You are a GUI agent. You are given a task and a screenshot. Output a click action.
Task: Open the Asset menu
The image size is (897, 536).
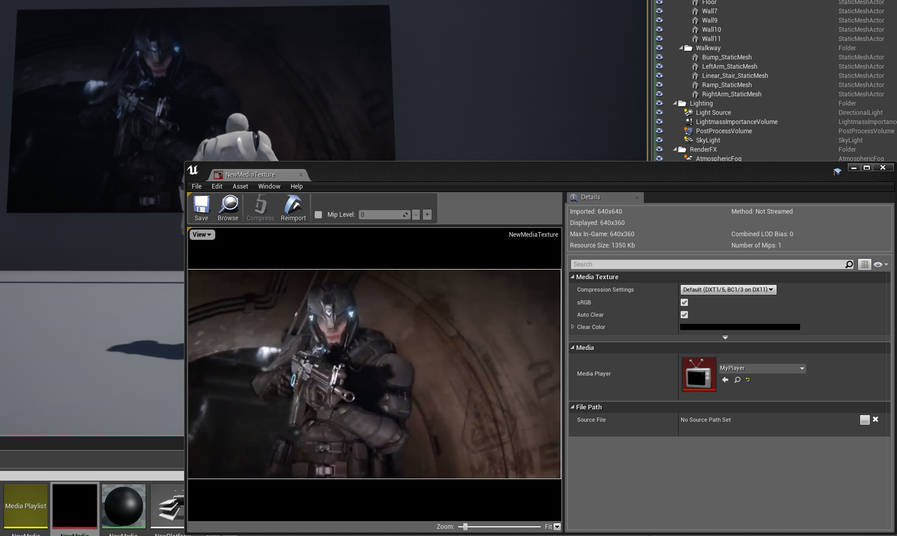click(240, 187)
